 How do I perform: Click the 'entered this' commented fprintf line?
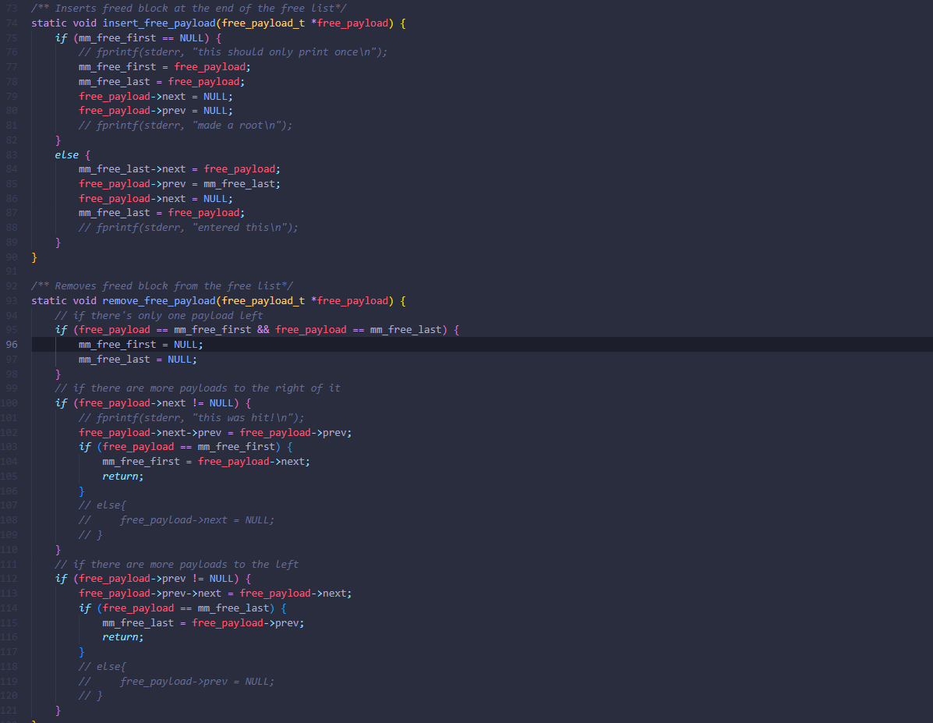(189, 228)
